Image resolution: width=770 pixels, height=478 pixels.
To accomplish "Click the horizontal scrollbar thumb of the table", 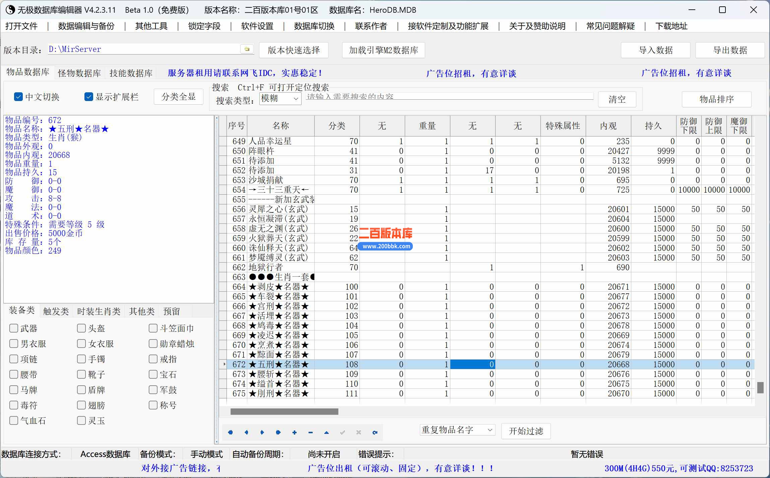I will 284,411.
